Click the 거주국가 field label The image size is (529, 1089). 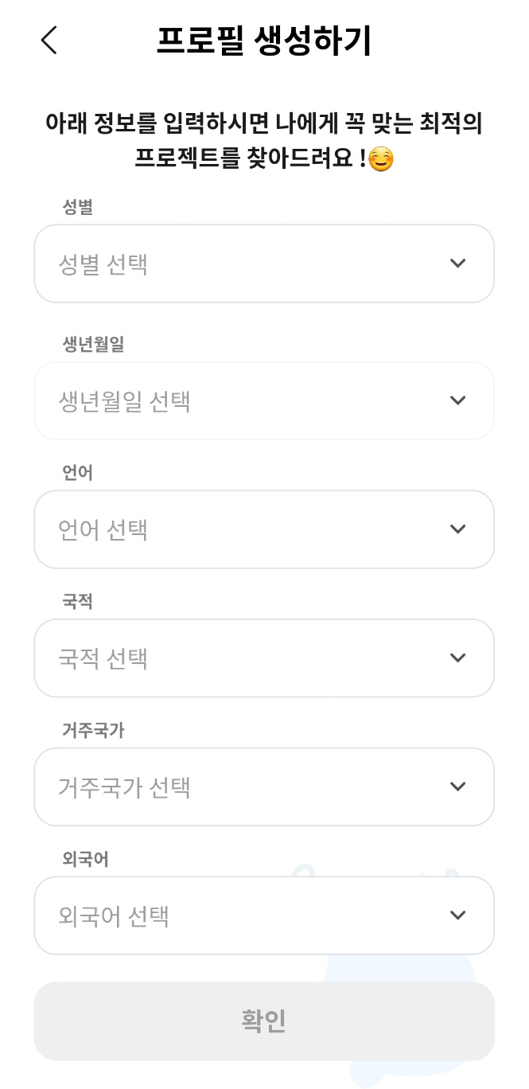(x=93, y=730)
